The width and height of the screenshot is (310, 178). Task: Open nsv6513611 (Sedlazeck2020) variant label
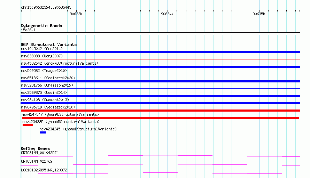coord(48,78)
